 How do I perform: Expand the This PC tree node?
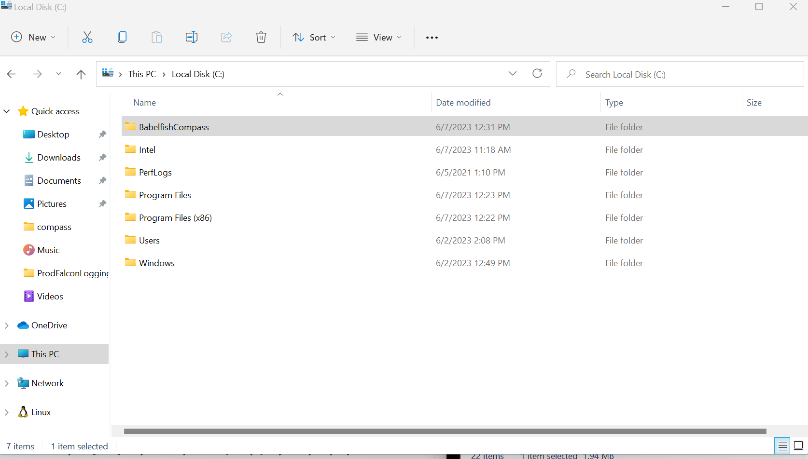[x=7, y=354]
